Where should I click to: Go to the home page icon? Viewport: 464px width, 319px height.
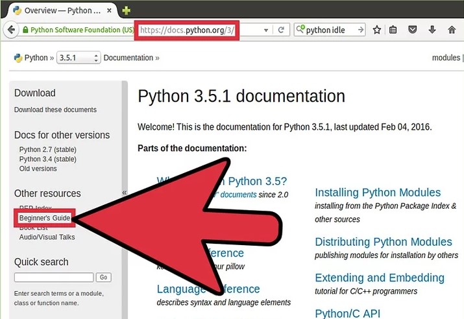pyautogui.click(x=452, y=30)
